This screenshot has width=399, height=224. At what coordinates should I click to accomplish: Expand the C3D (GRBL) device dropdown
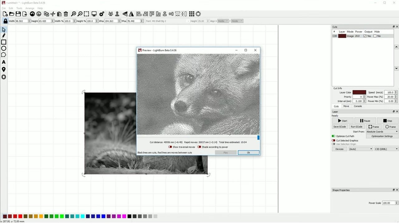[x=386, y=149]
